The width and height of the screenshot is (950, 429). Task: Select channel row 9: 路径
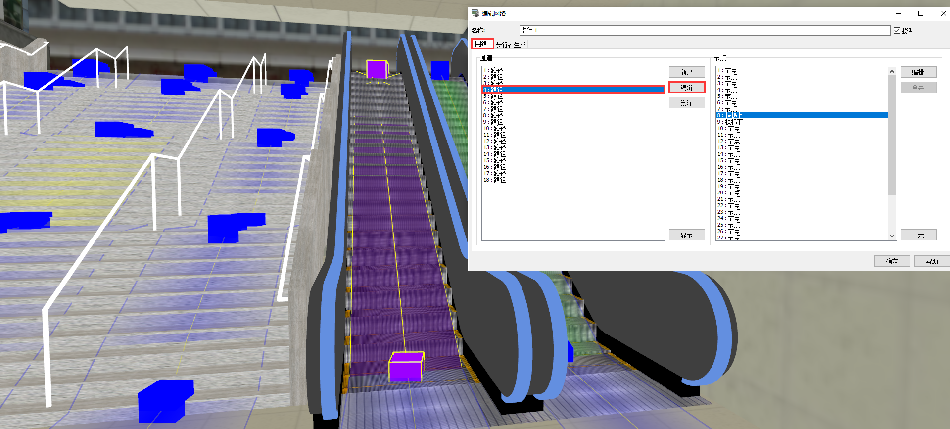click(573, 122)
